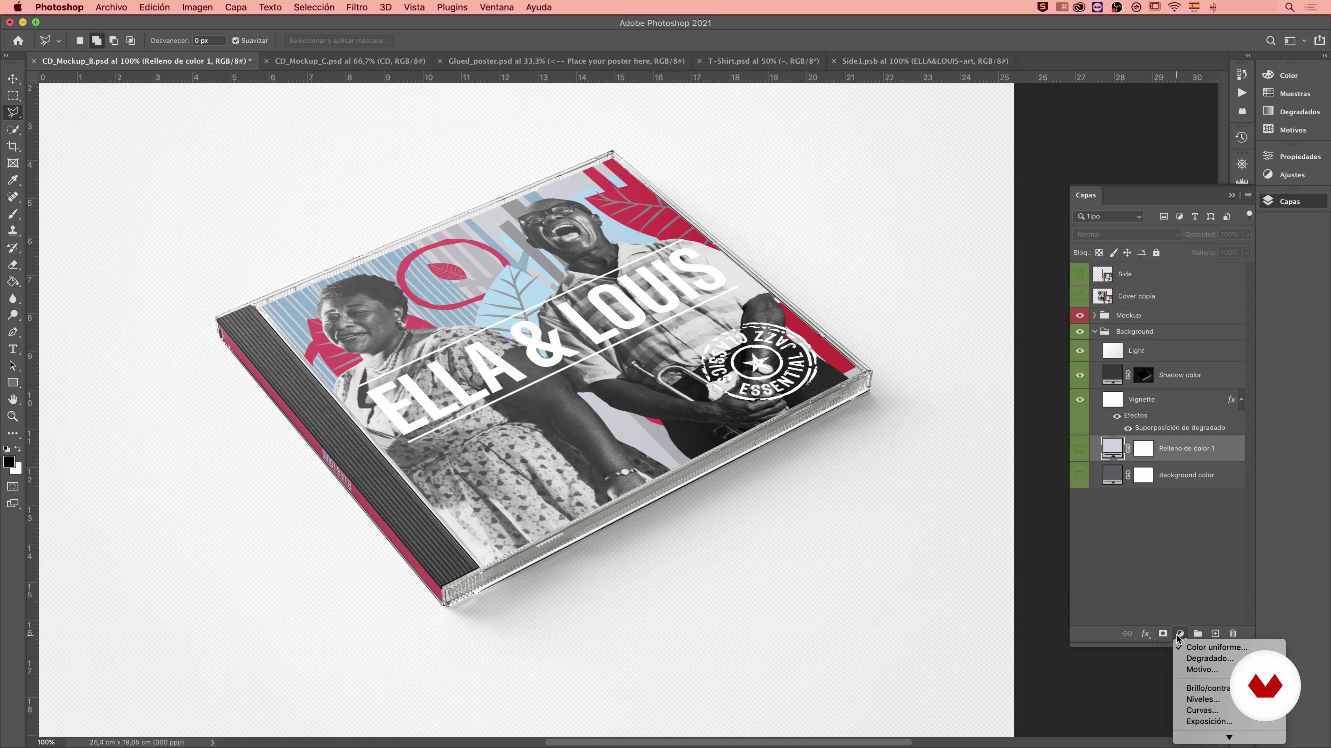Select the Move tool
This screenshot has height=748, width=1331.
pyautogui.click(x=13, y=79)
